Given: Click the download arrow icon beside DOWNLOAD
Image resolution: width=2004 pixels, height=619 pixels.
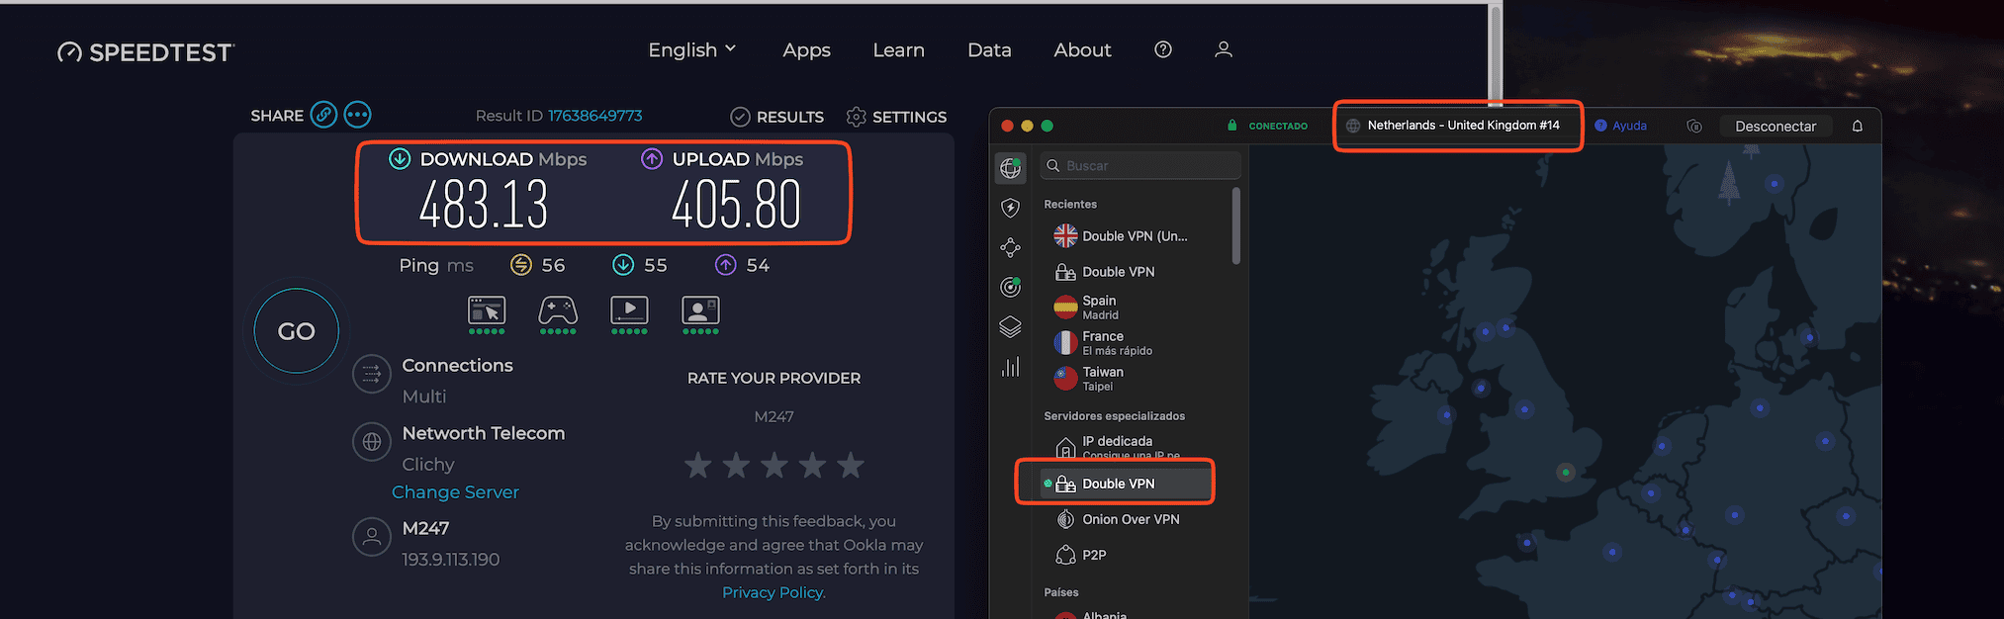Looking at the screenshot, I should pyautogui.click(x=400, y=158).
